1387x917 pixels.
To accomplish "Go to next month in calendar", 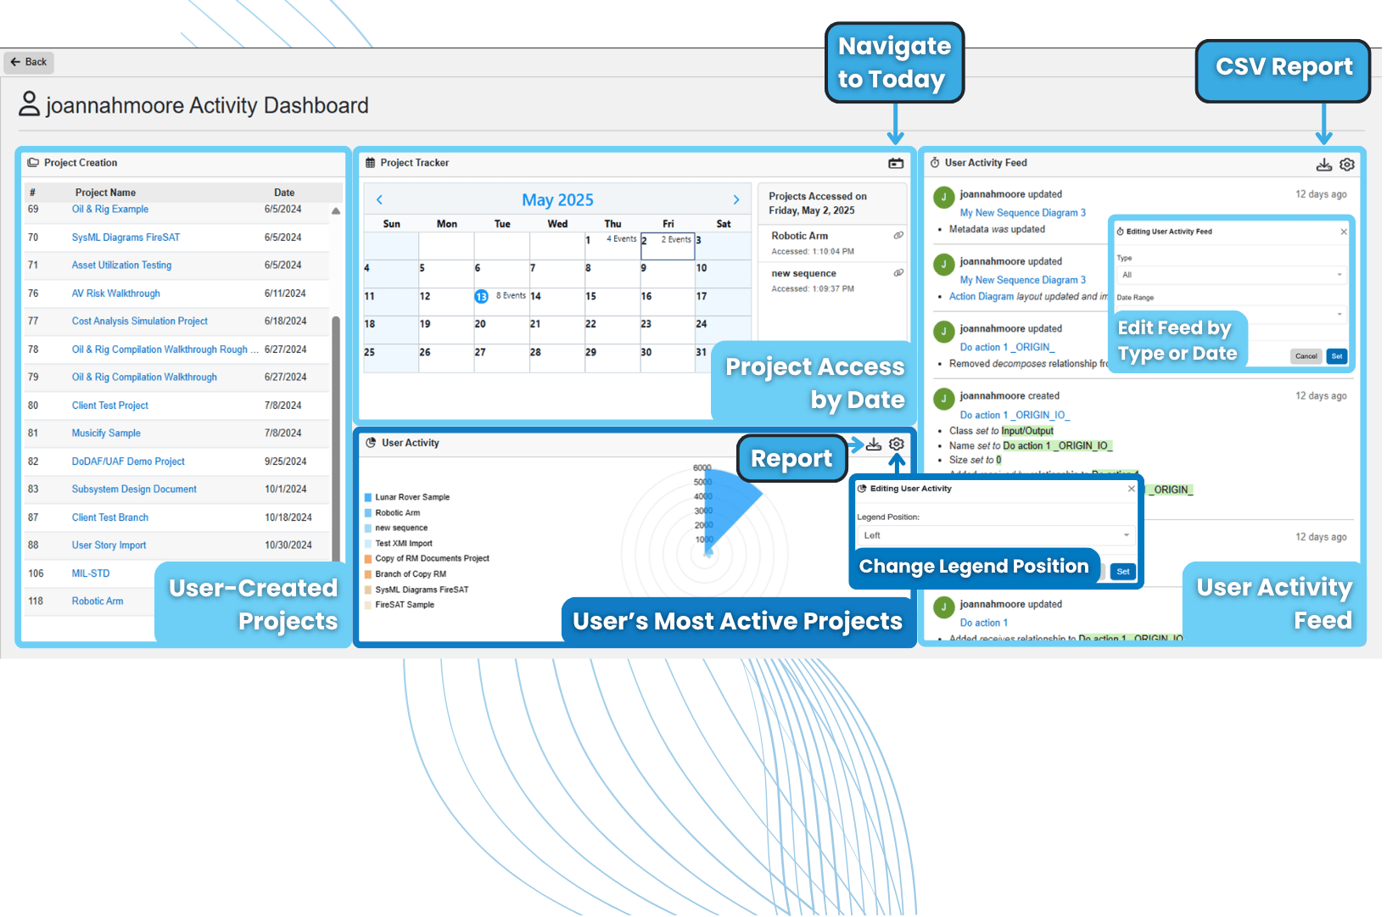I will [x=736, y=200].
